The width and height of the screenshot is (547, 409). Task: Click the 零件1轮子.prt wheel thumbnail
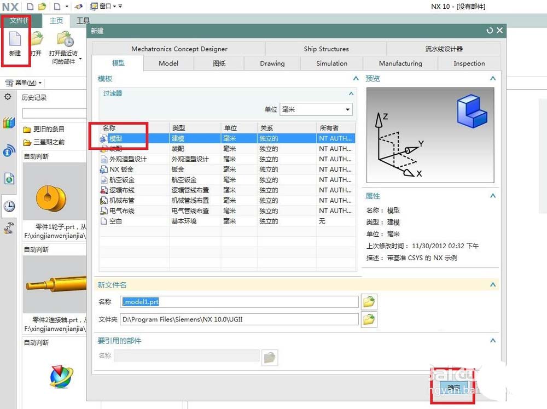coord(54,191)
